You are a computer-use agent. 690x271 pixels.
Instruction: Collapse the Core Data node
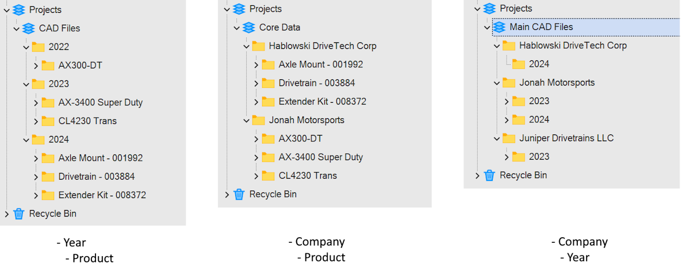point(236,28)
